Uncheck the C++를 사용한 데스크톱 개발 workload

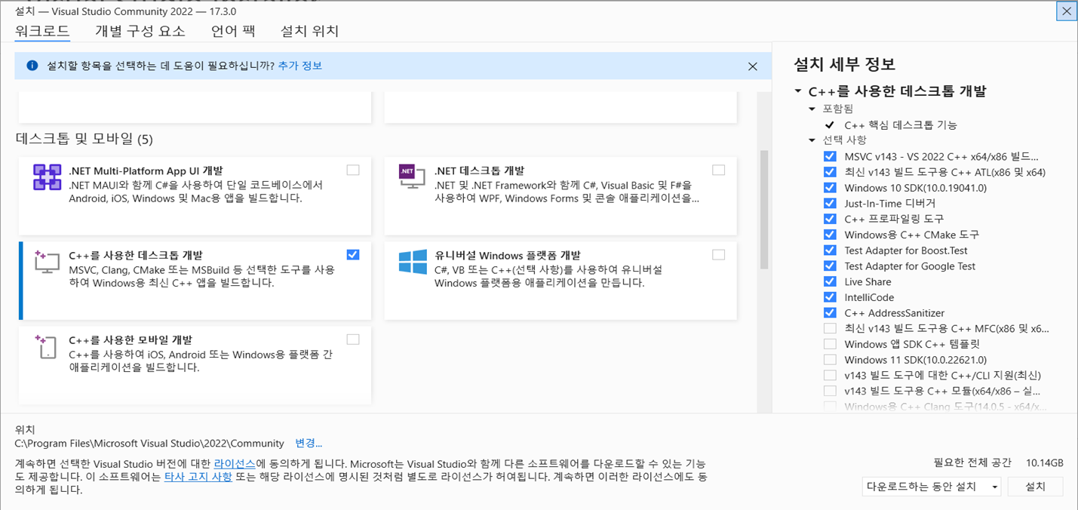[x=353, y=255]
